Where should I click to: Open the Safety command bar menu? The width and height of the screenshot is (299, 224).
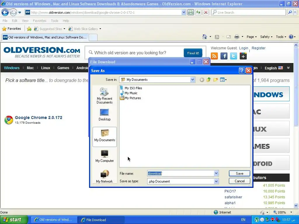266,37
